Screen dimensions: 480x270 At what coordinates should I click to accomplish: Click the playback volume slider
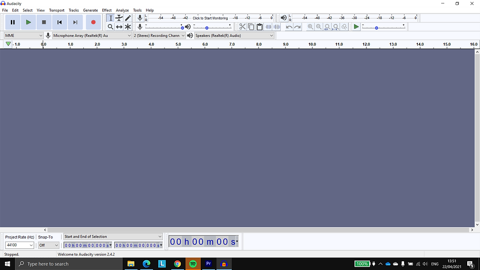[x=212, y=27]
